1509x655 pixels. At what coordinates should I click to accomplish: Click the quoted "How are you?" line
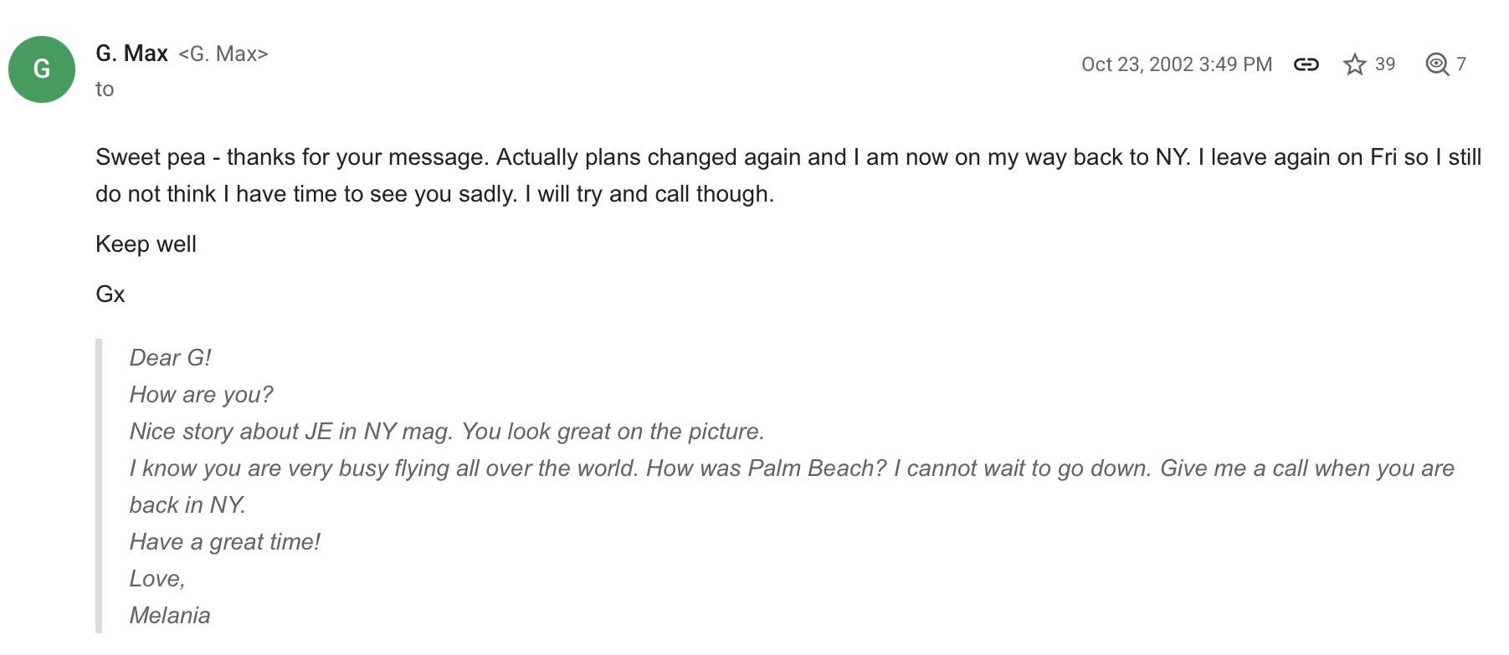click(x=201, y=395)
